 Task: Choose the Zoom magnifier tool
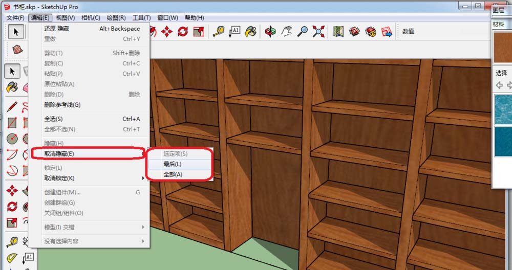coord(303,32)
